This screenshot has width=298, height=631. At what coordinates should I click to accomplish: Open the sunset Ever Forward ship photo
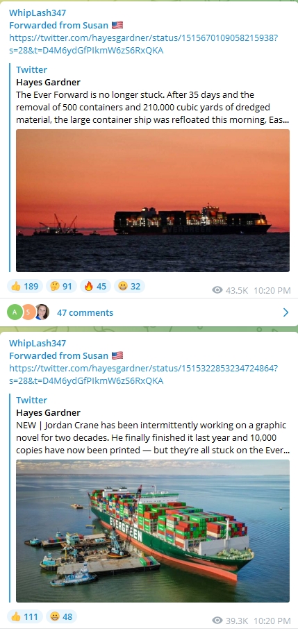[x=153, y=201]
